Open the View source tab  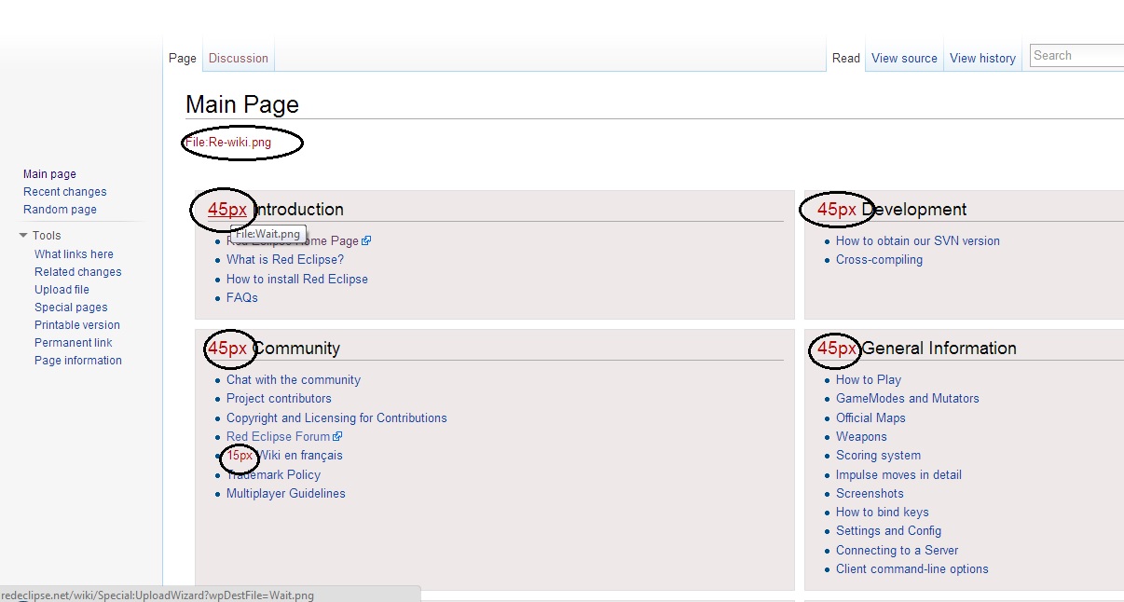coord(904,58)
